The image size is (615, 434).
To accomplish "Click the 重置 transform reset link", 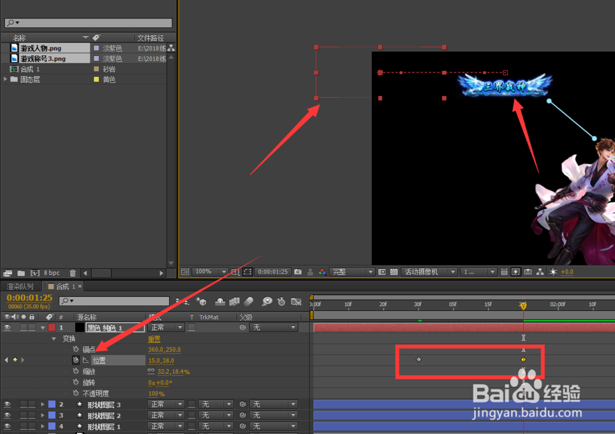I will (154, 339).
